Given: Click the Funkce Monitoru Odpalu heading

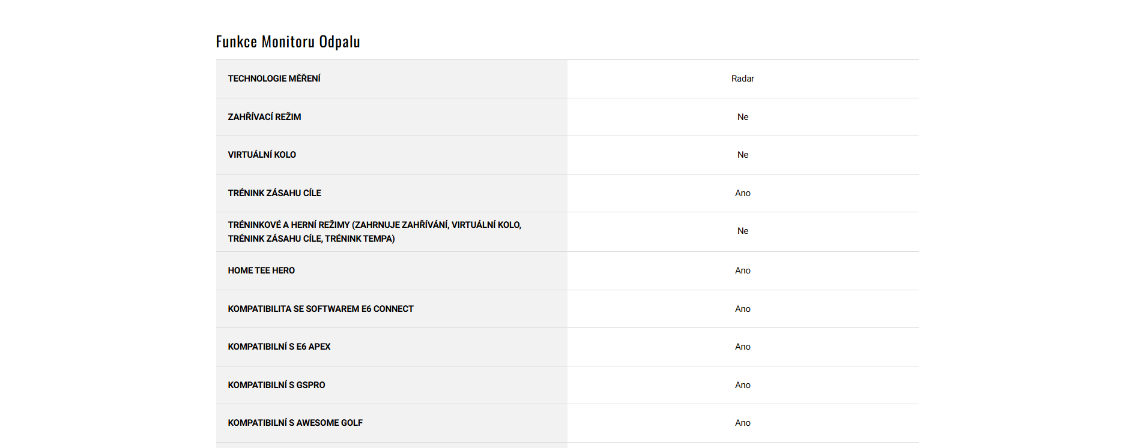Looking at the screenshot, I should pyautogui.click(x=288, y=41).
